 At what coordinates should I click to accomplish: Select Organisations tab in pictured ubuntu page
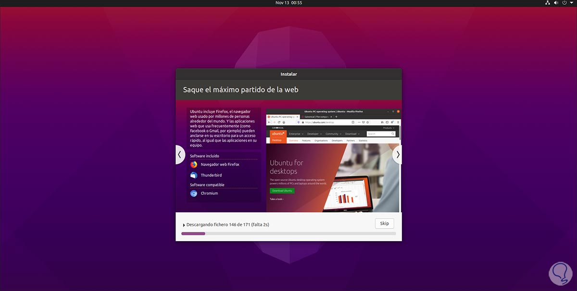click(321, 141)
